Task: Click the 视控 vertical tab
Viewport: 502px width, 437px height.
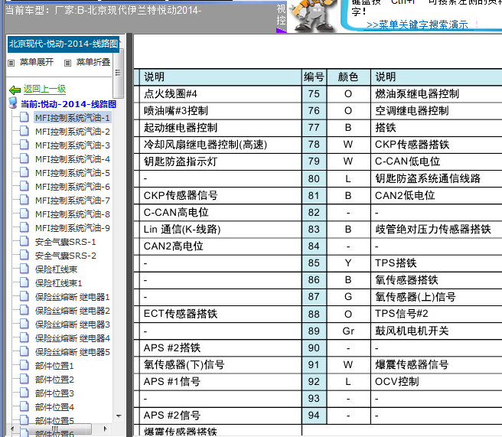Action: coord(281,15)
